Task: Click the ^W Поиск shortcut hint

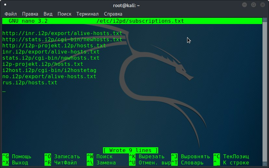Action: pos(100,157)
